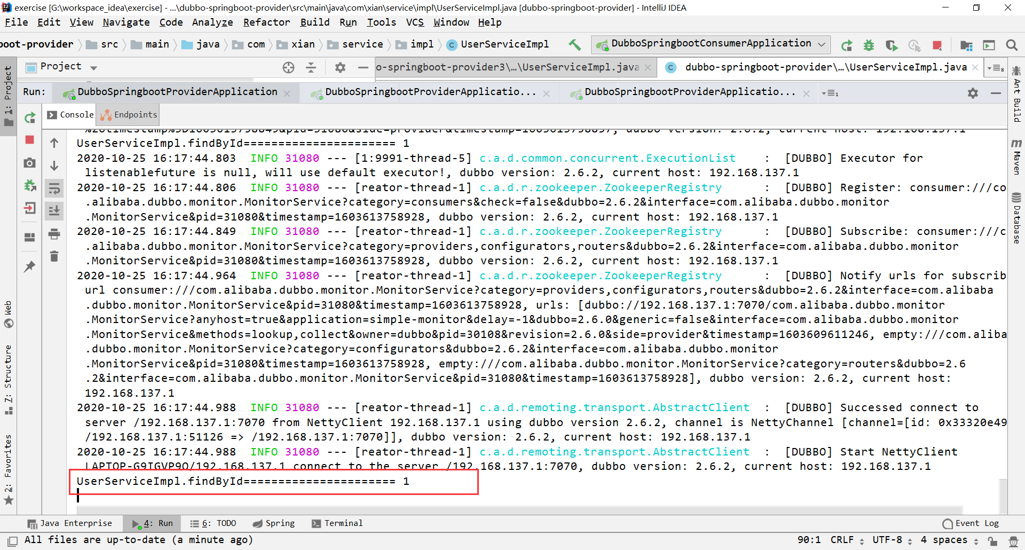Screen dimensions: 1025x550
Task: Change file encoding via UTF-8
Action: click(x=893, y=540)
